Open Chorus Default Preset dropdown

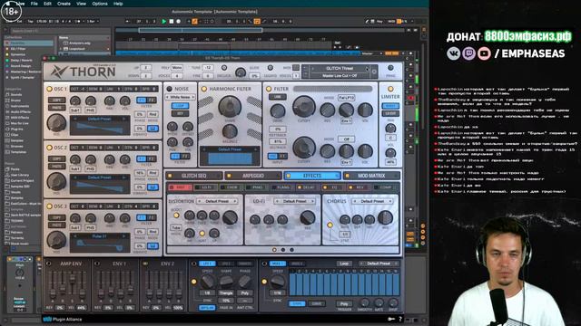373,201
